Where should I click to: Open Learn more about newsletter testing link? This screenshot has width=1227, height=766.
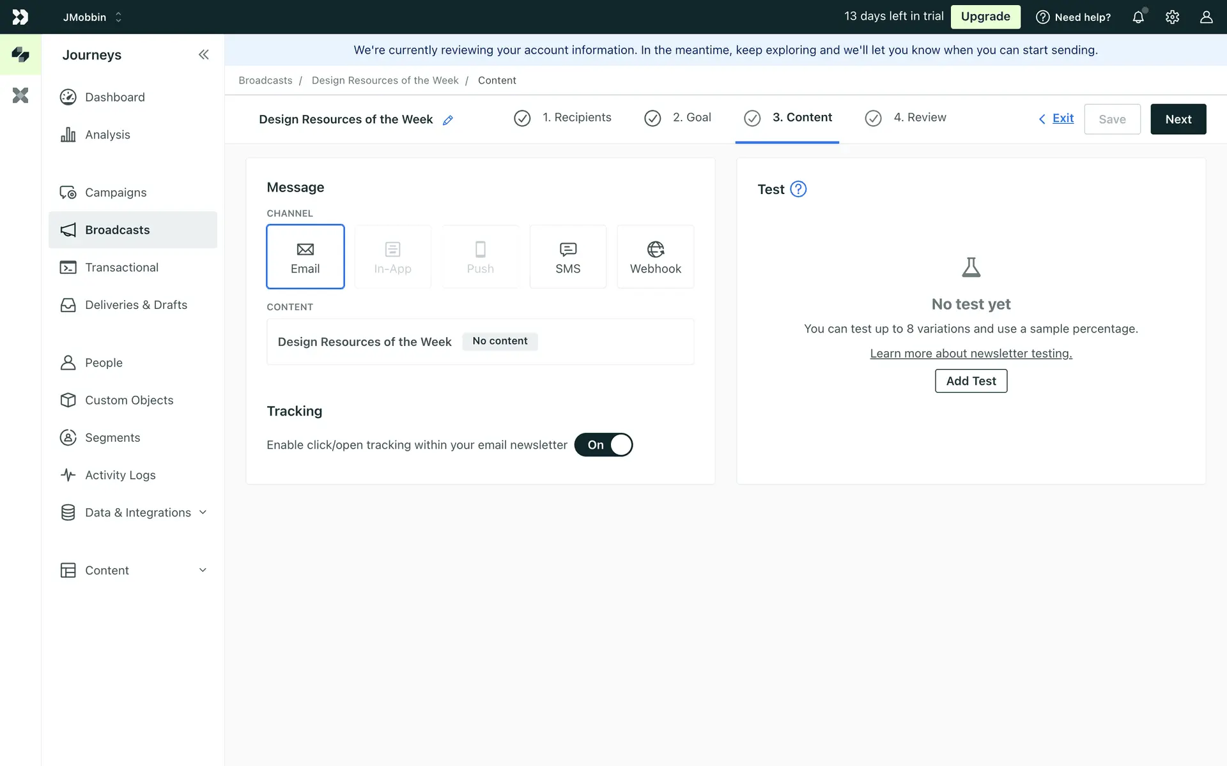[971, 354]
